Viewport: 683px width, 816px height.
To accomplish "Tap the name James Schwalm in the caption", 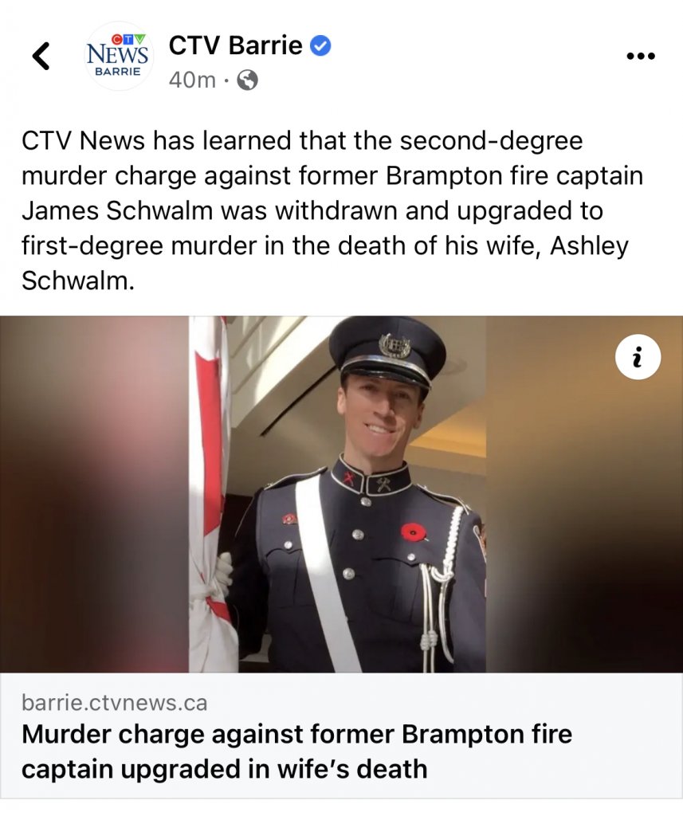I will click(118, 210).
